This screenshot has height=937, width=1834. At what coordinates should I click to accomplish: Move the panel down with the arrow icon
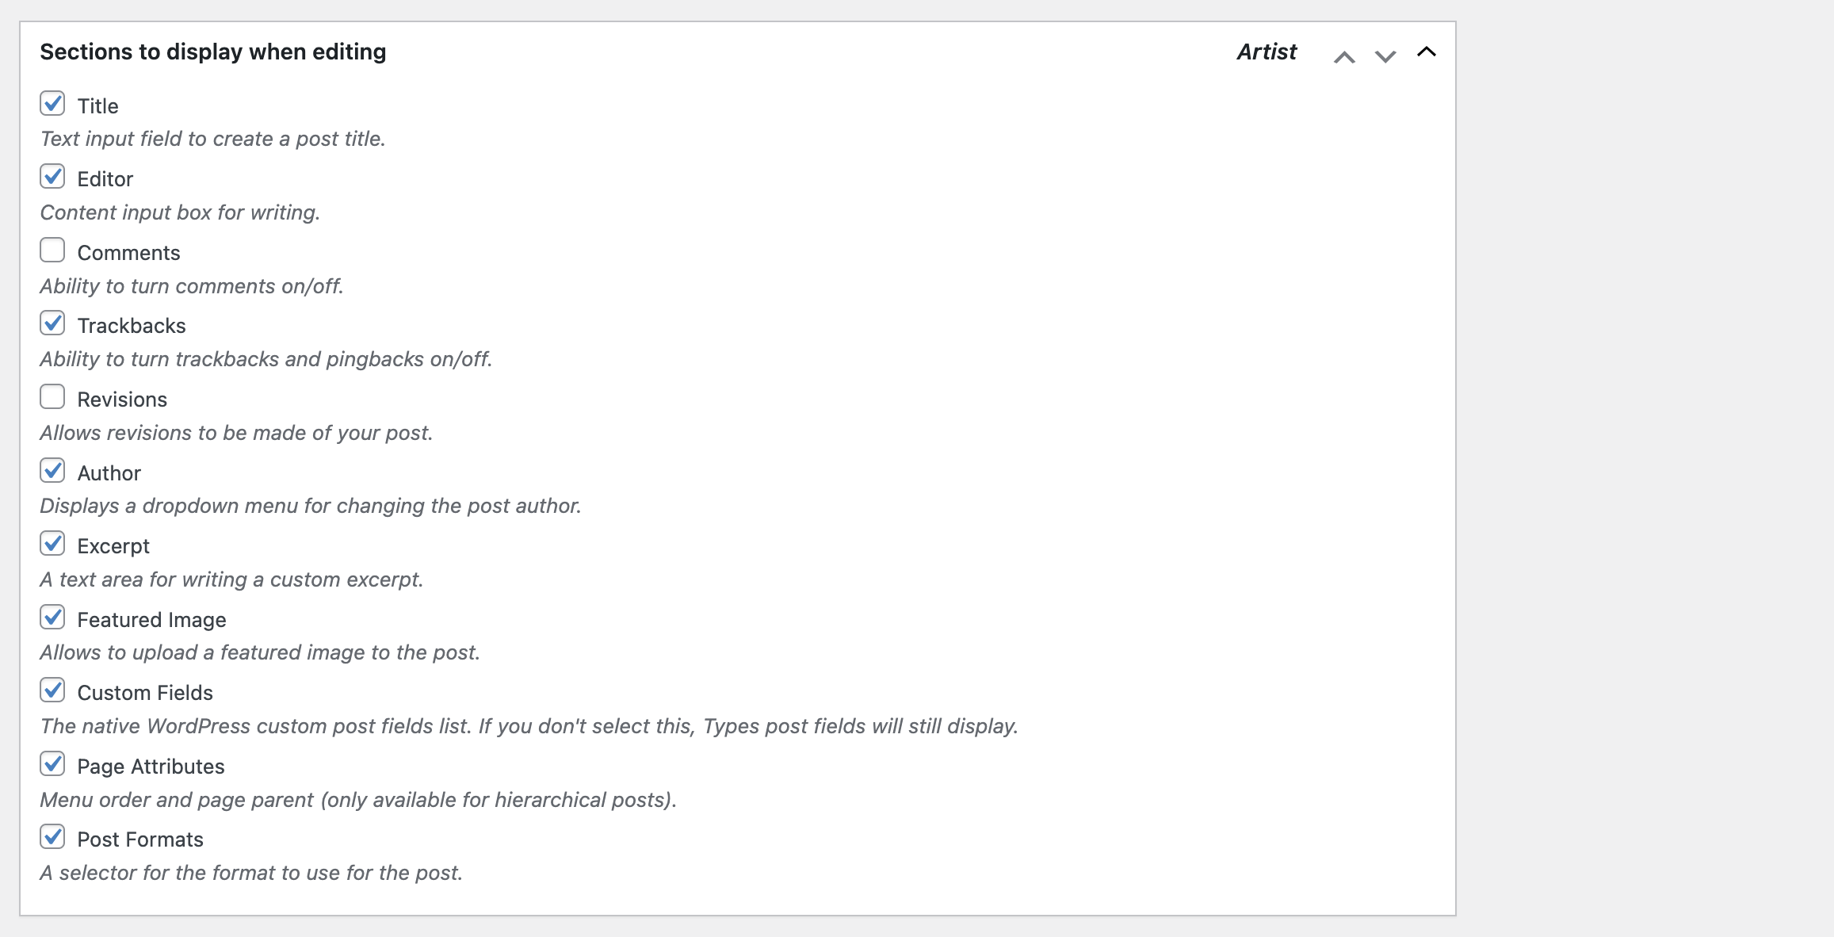(1385, 56)
